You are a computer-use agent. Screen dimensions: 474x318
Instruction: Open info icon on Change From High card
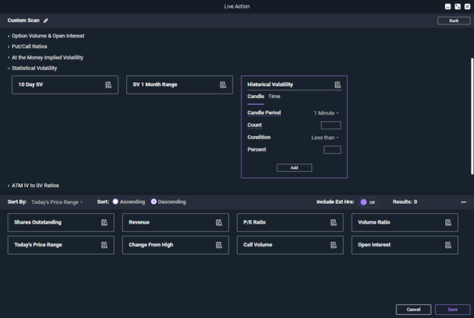[219, 245]
